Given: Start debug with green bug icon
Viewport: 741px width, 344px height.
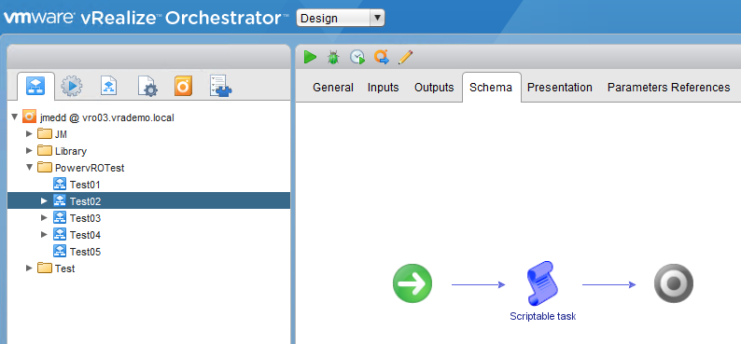Looking at the screenshot, I should pos(334,58).
